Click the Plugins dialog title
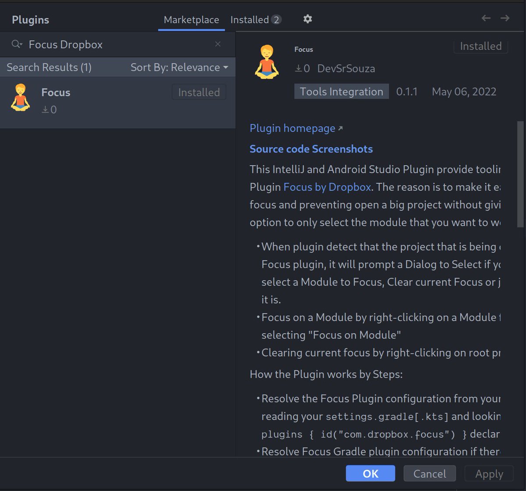This screenshot has width=526, height=491. coord(30,20)
